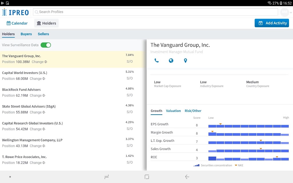This screenshot has height=183, width=293.
Task: Tap the play store notification icon
Action: [2, 3]
